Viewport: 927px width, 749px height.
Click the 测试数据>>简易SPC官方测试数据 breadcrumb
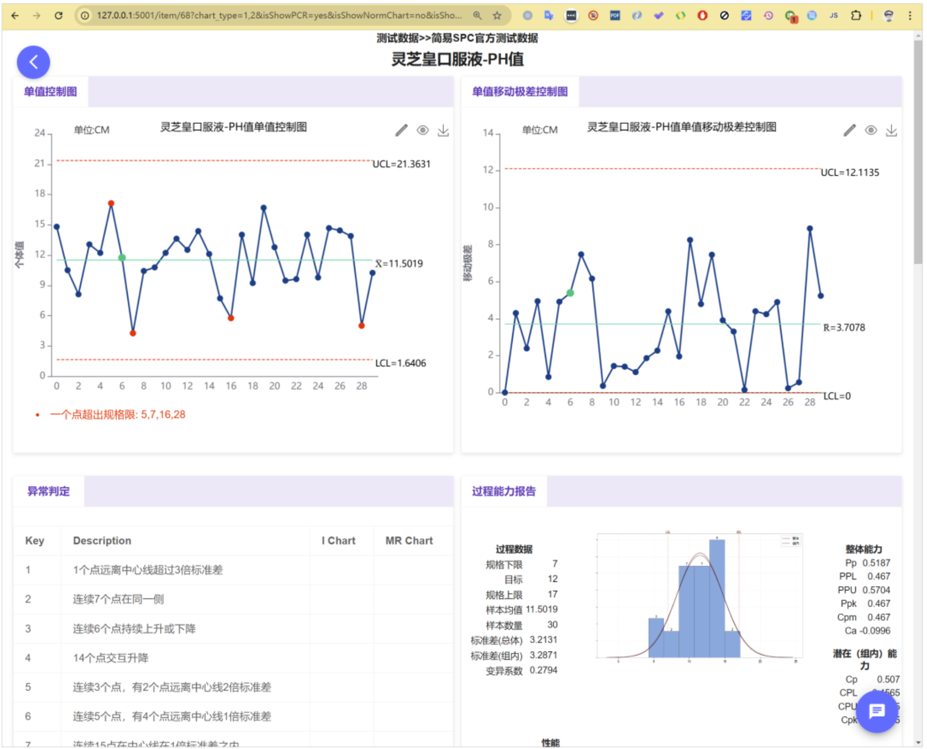(457, 38)
